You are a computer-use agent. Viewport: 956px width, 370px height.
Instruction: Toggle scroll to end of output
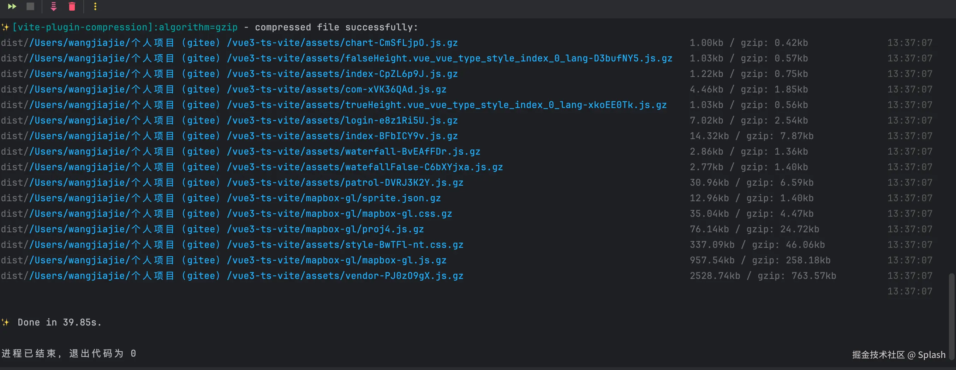pos(53,6)
